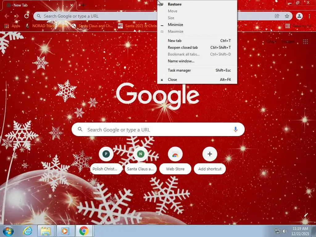The width and height of the screenshot is (316, 237).
Task: Click the Add shortcut plus tile
Action: [210, 160]
